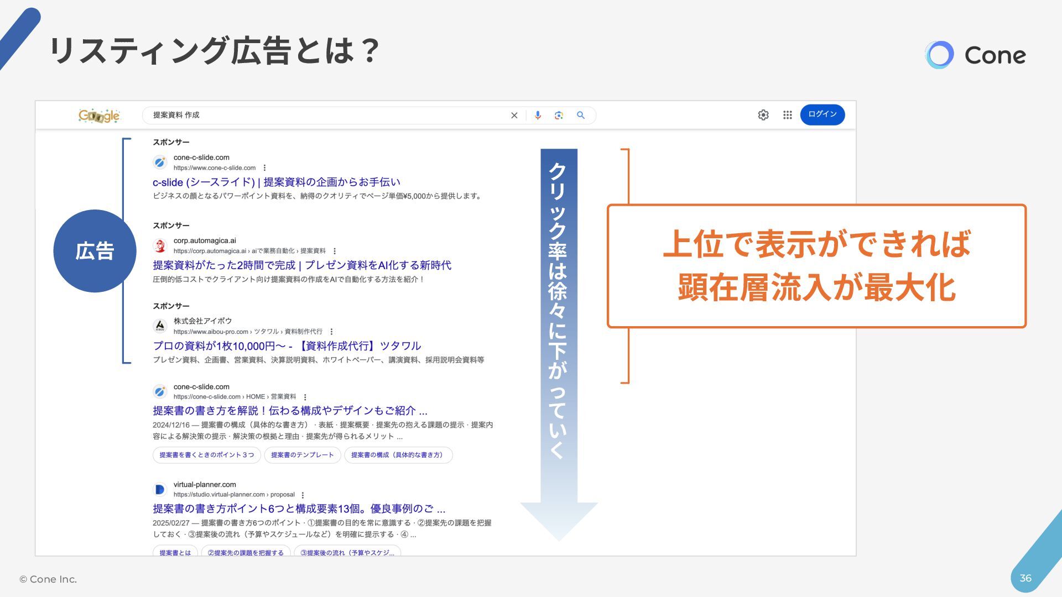Clear the search box with X icon
This screenshot has width=1062, height=597.
pyautogui.click(x=514, y=116)
